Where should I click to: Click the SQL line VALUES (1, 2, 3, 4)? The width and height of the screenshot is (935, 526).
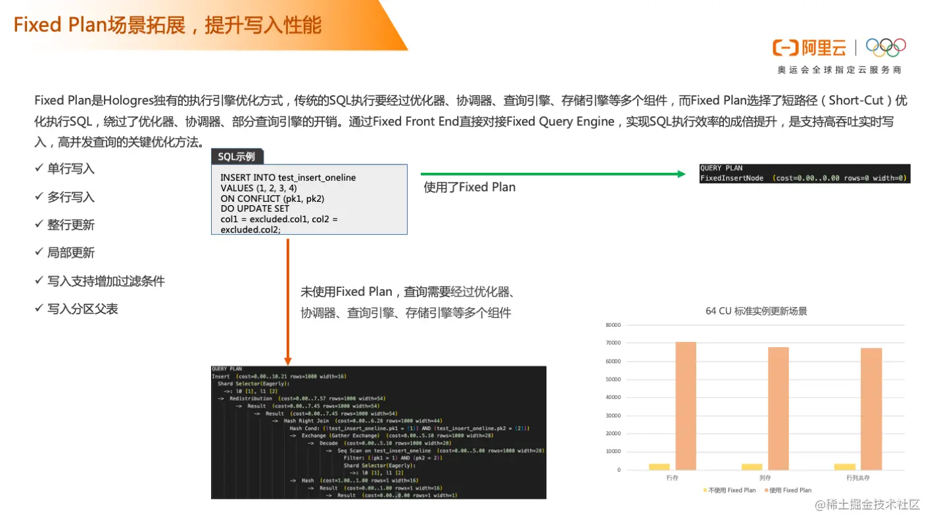pos(258,188)
